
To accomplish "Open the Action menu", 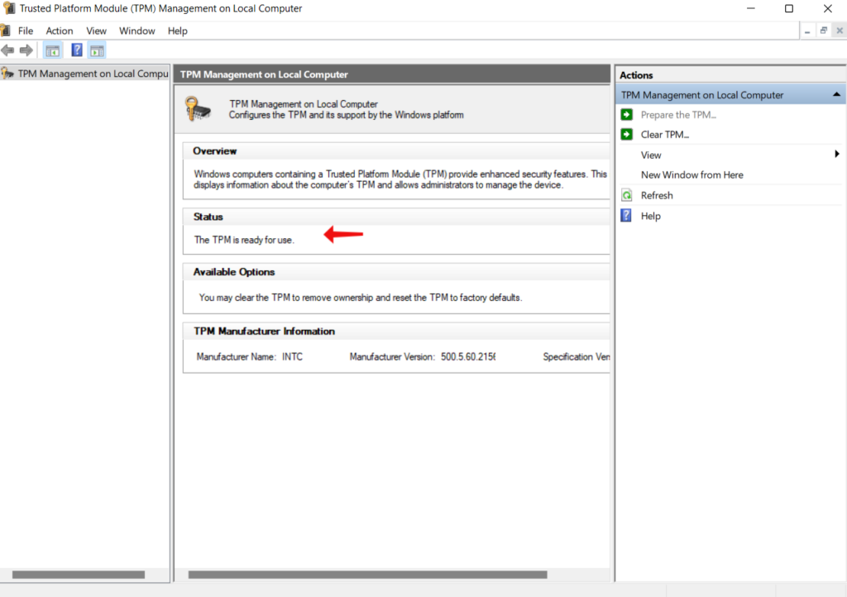I will point(59,31).
